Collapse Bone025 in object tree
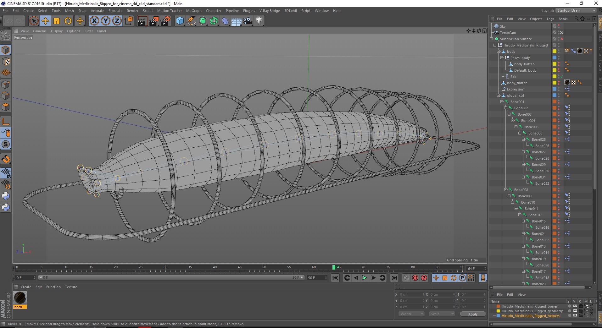The height and width of the screenshot is (328, 602). click(523, 139)
